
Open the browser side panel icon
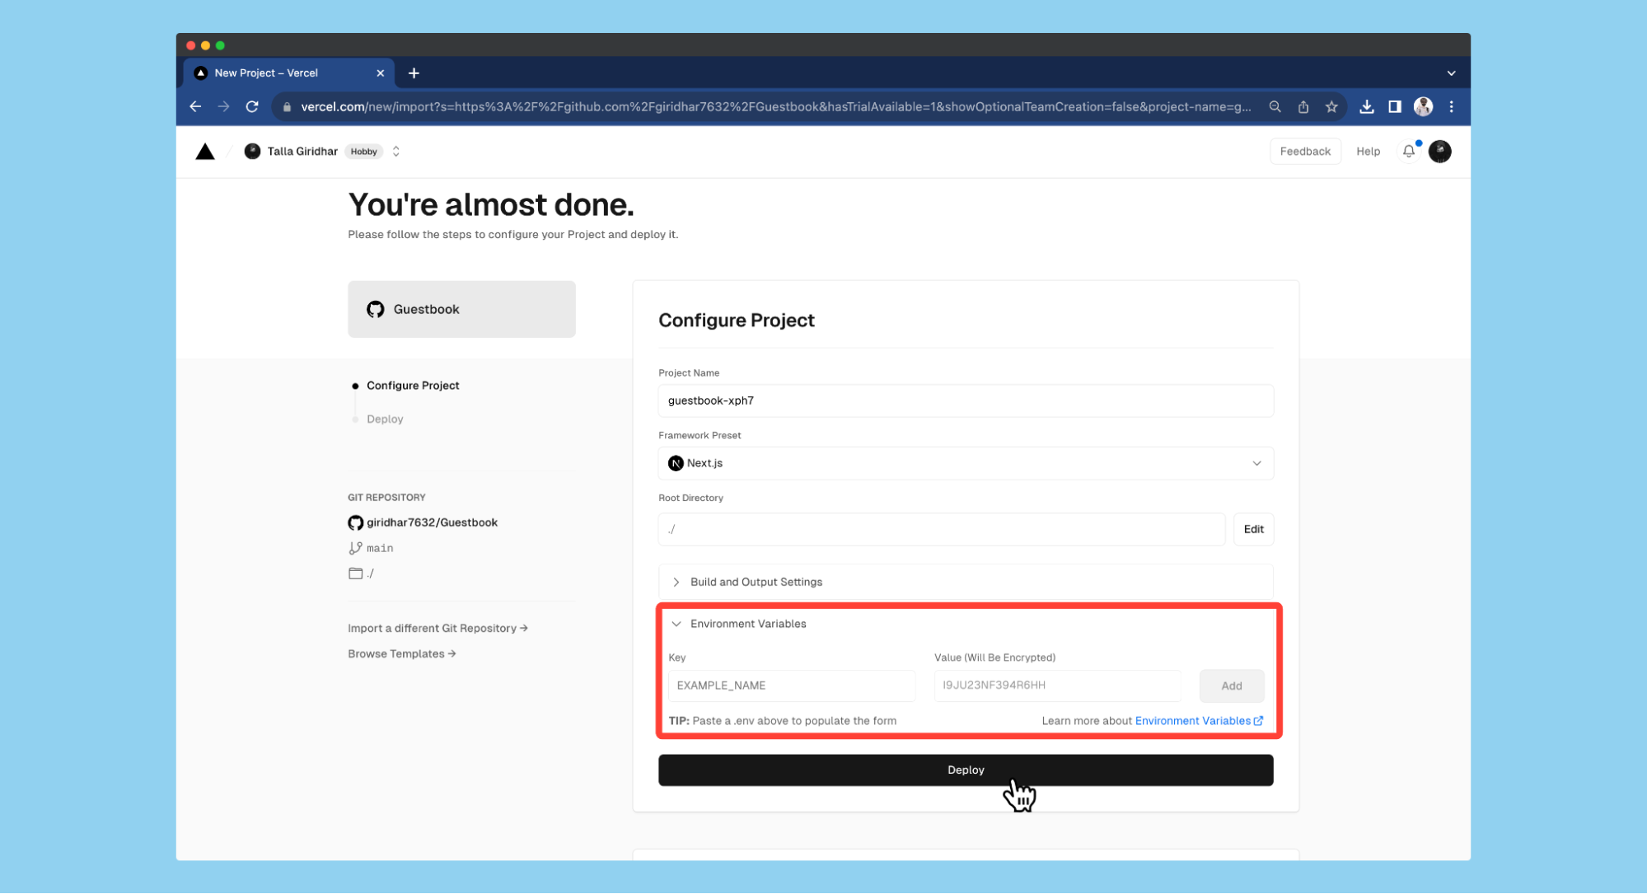pos(1394,107)
